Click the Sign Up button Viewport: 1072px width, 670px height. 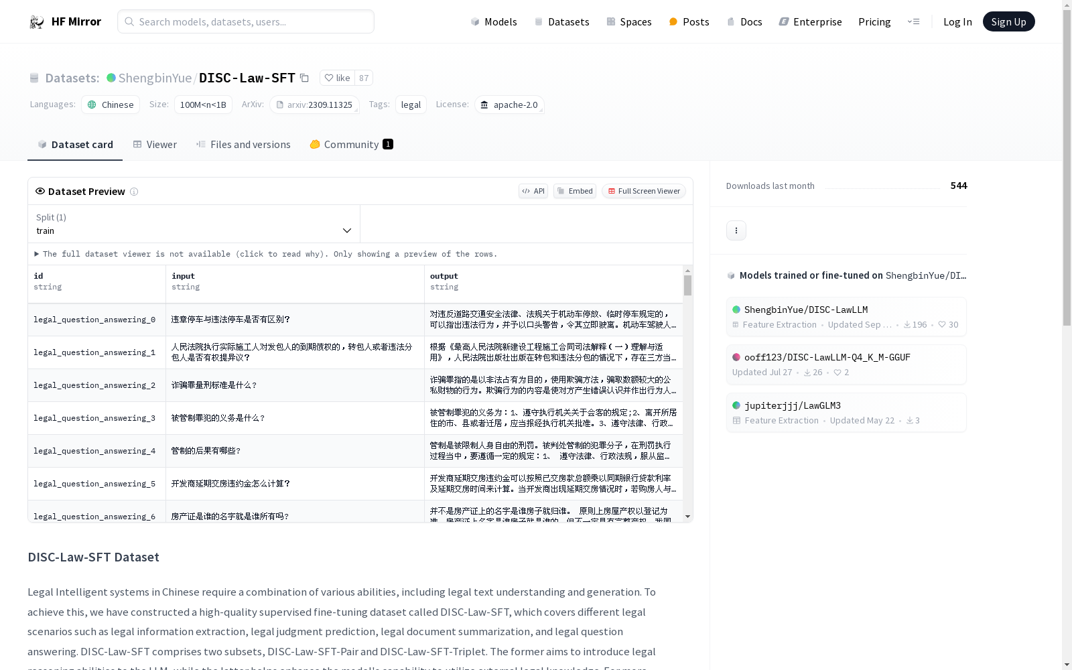(x=1008, y=21)
